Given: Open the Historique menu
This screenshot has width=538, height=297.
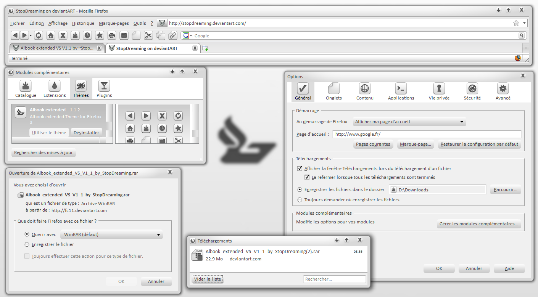Looking at the screenshot, I should pos(83,23).
